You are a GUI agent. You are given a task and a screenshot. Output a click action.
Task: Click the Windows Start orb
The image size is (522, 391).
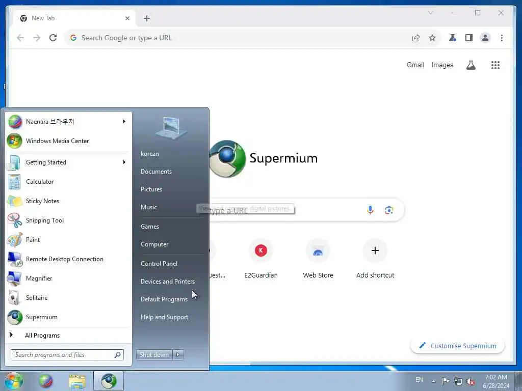pyautogui.click(x=14, y=381)
